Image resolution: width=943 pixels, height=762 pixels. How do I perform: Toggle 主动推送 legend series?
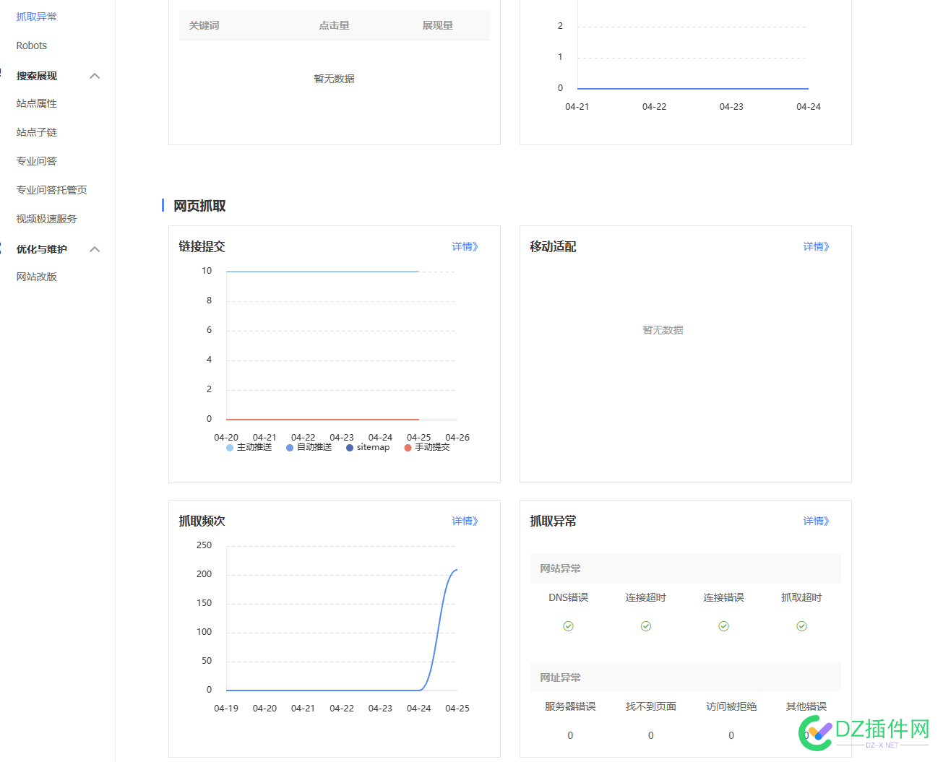[249, 447]
